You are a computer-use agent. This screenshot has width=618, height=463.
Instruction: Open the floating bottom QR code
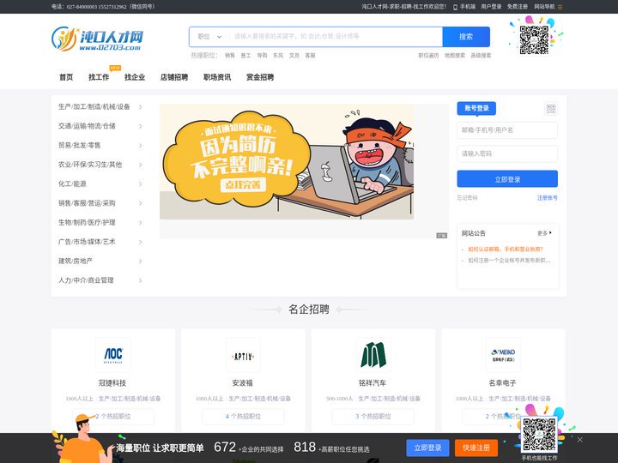click(x=539, y=434)
